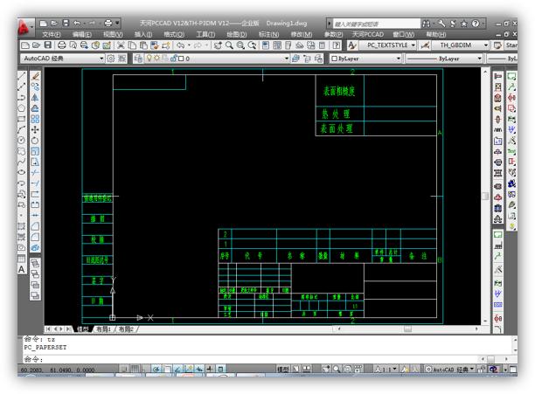Toggle the lock icon for layer 0
Viewport: 535px width, 394px height.
175,59
